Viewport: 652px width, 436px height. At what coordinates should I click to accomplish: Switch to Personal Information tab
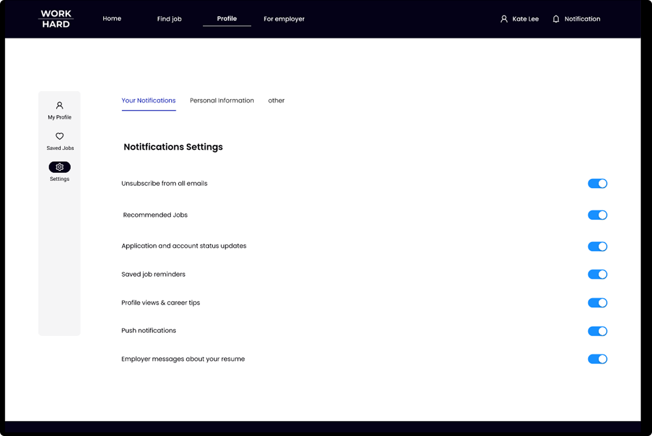pos(222,100)
